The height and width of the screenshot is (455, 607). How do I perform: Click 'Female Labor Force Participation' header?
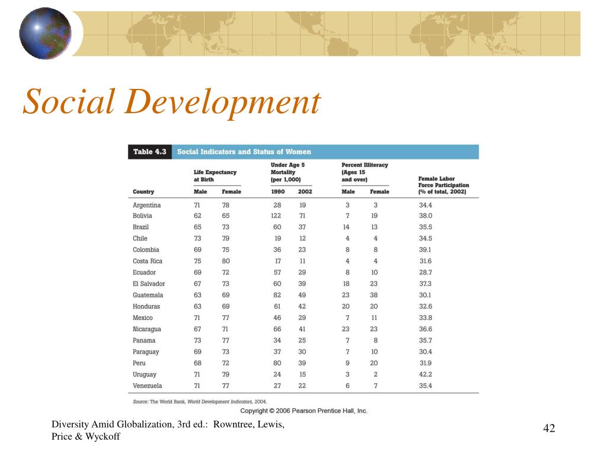(443, 185)
